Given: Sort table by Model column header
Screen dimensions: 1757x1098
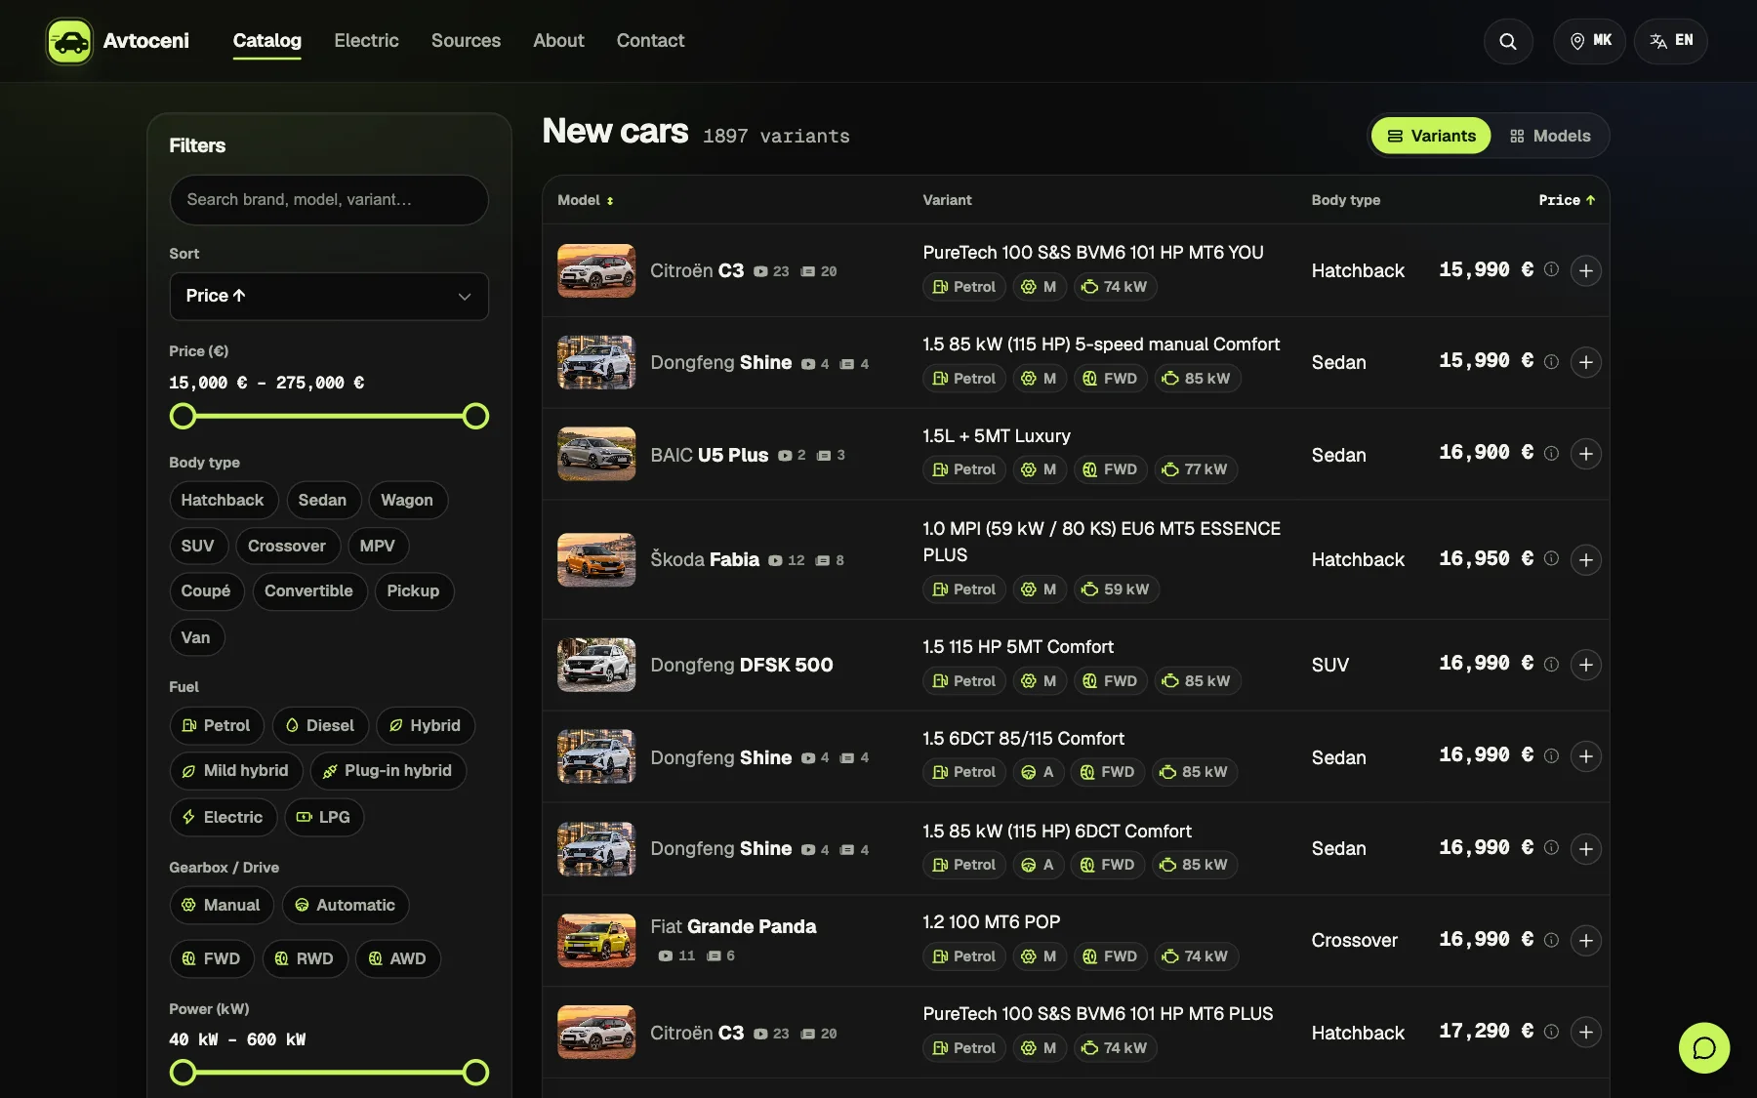Looking at the screenshot, I should click(586, 200).
